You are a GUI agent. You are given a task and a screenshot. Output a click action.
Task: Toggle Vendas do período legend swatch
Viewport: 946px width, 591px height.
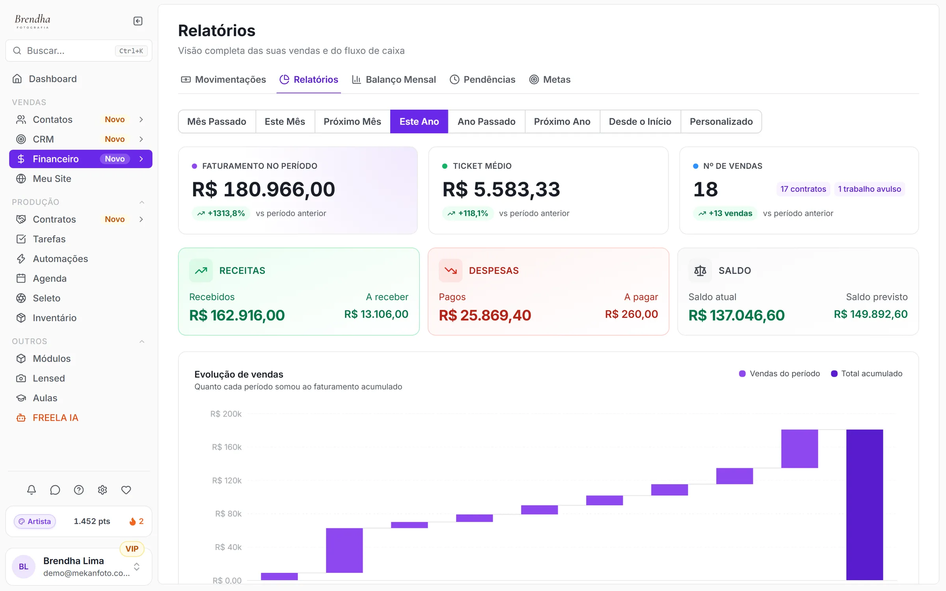click(742, 374)
